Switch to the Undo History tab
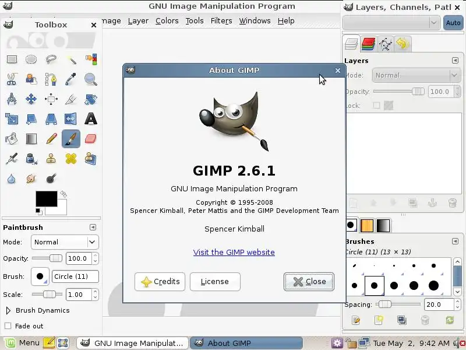The image size is (466, 350). (x=403, y=44)
